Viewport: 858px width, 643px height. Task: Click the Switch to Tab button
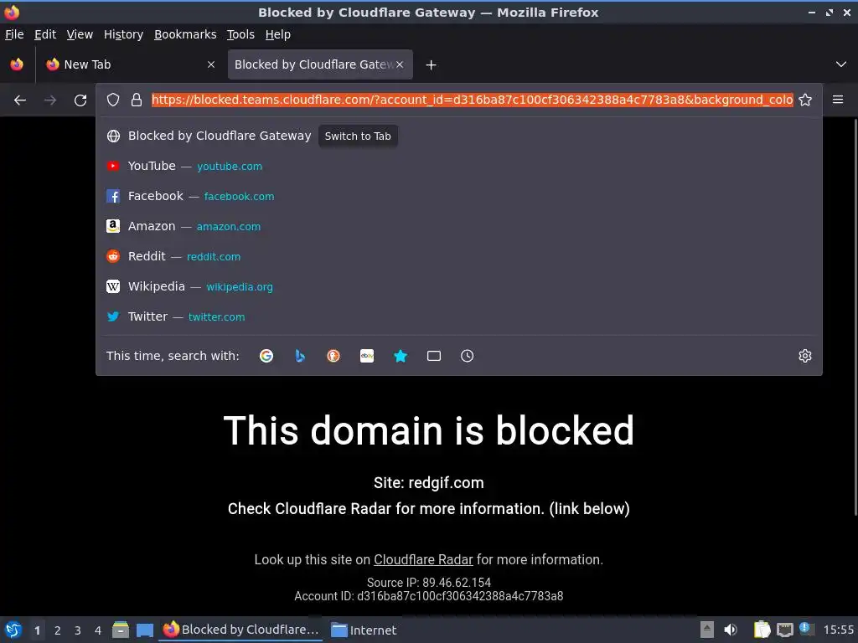tap(358, 136)
